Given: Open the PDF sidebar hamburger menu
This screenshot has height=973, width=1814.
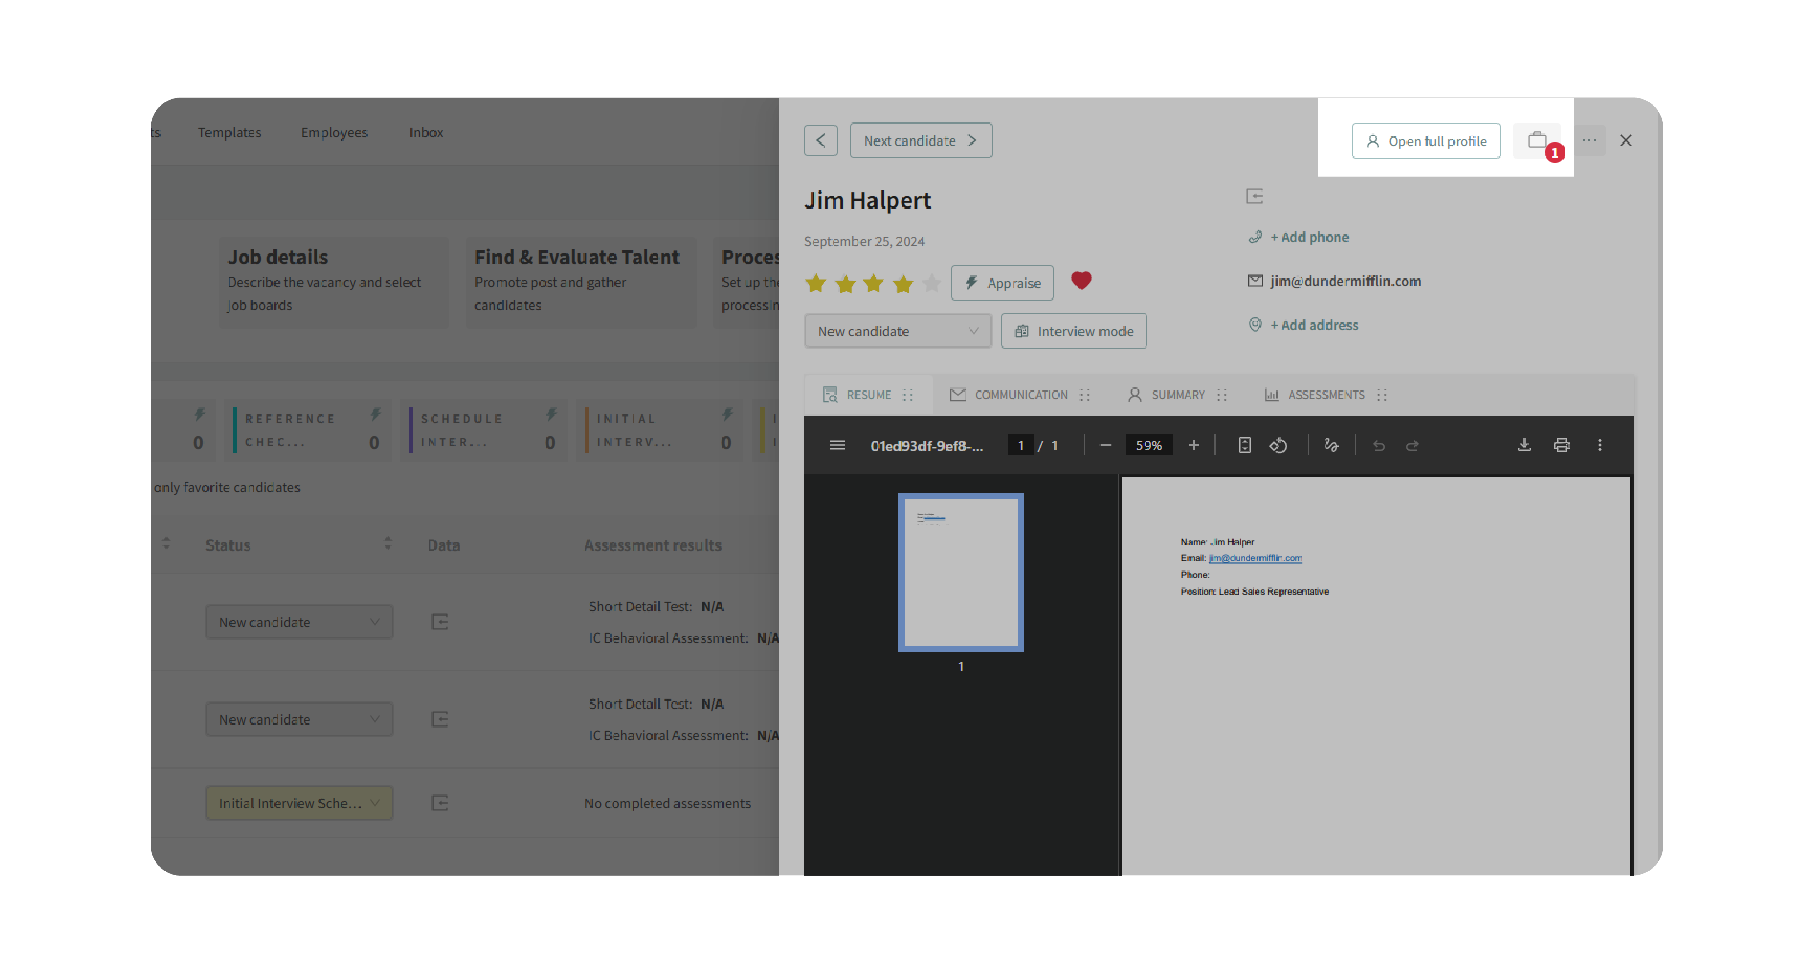Looking at the screenshot, I should pos(837,445).
